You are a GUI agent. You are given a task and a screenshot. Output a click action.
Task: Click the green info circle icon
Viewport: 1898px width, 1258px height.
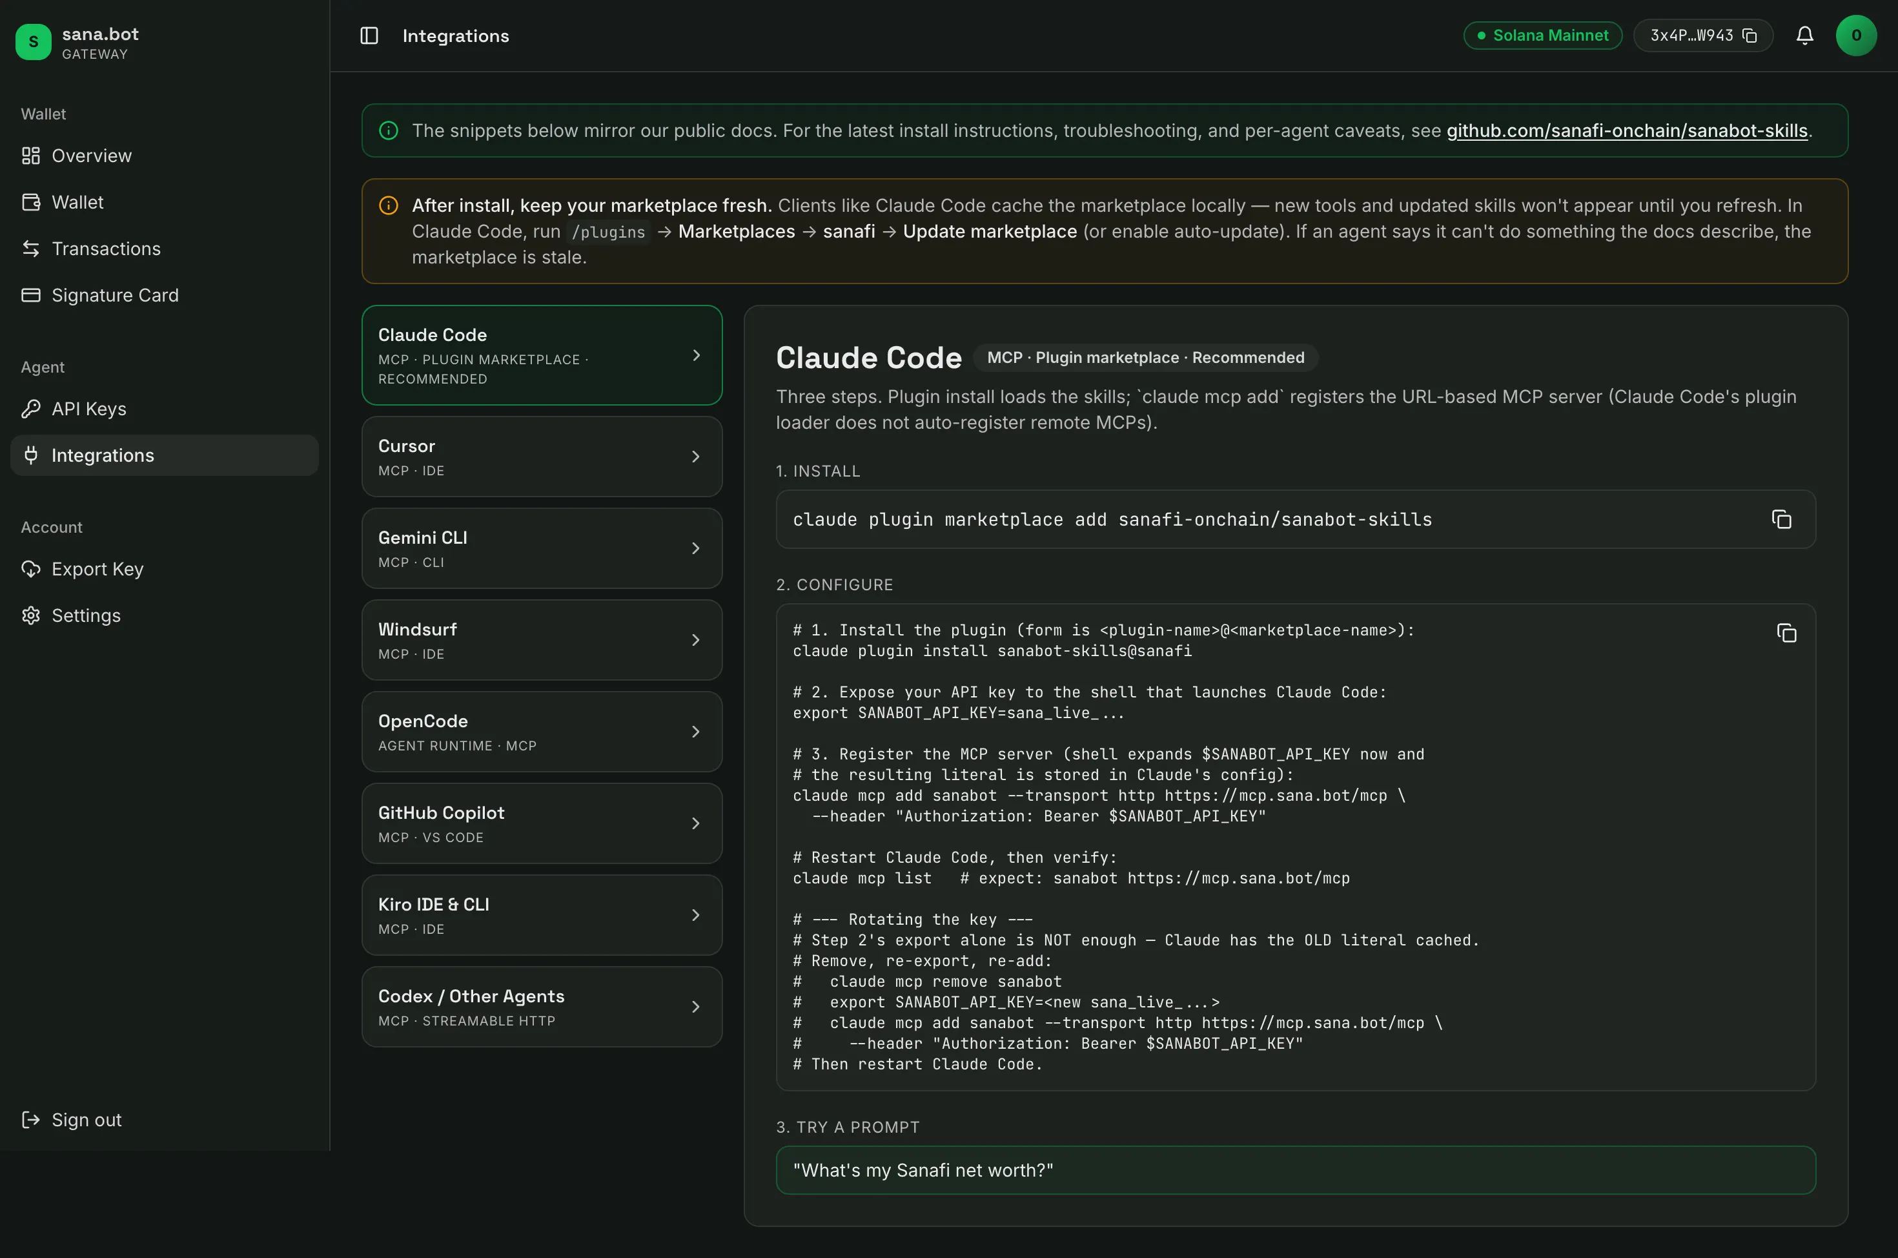coord(388,131)
